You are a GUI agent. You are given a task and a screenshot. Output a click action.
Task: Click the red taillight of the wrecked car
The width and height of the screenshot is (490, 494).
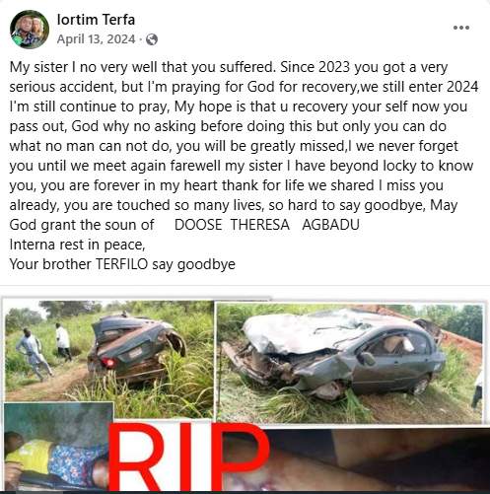pos(108,363)
